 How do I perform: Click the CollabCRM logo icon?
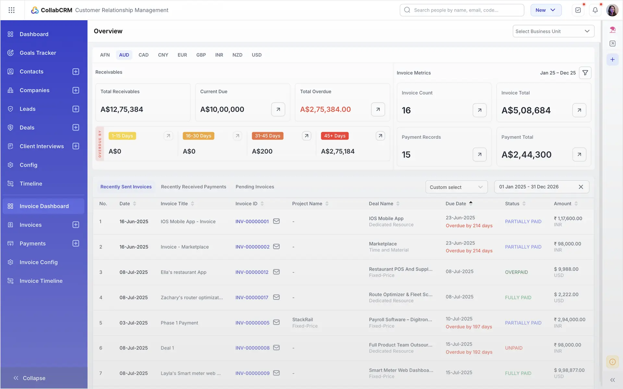pyautogui.click(x=35, y=10)
